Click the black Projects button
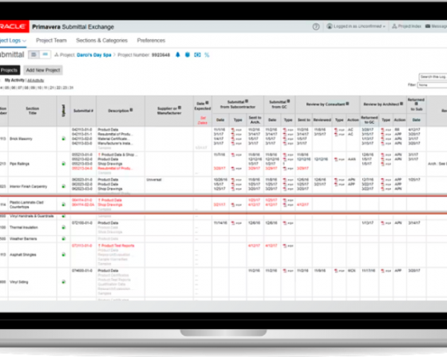 coord(10,70)
